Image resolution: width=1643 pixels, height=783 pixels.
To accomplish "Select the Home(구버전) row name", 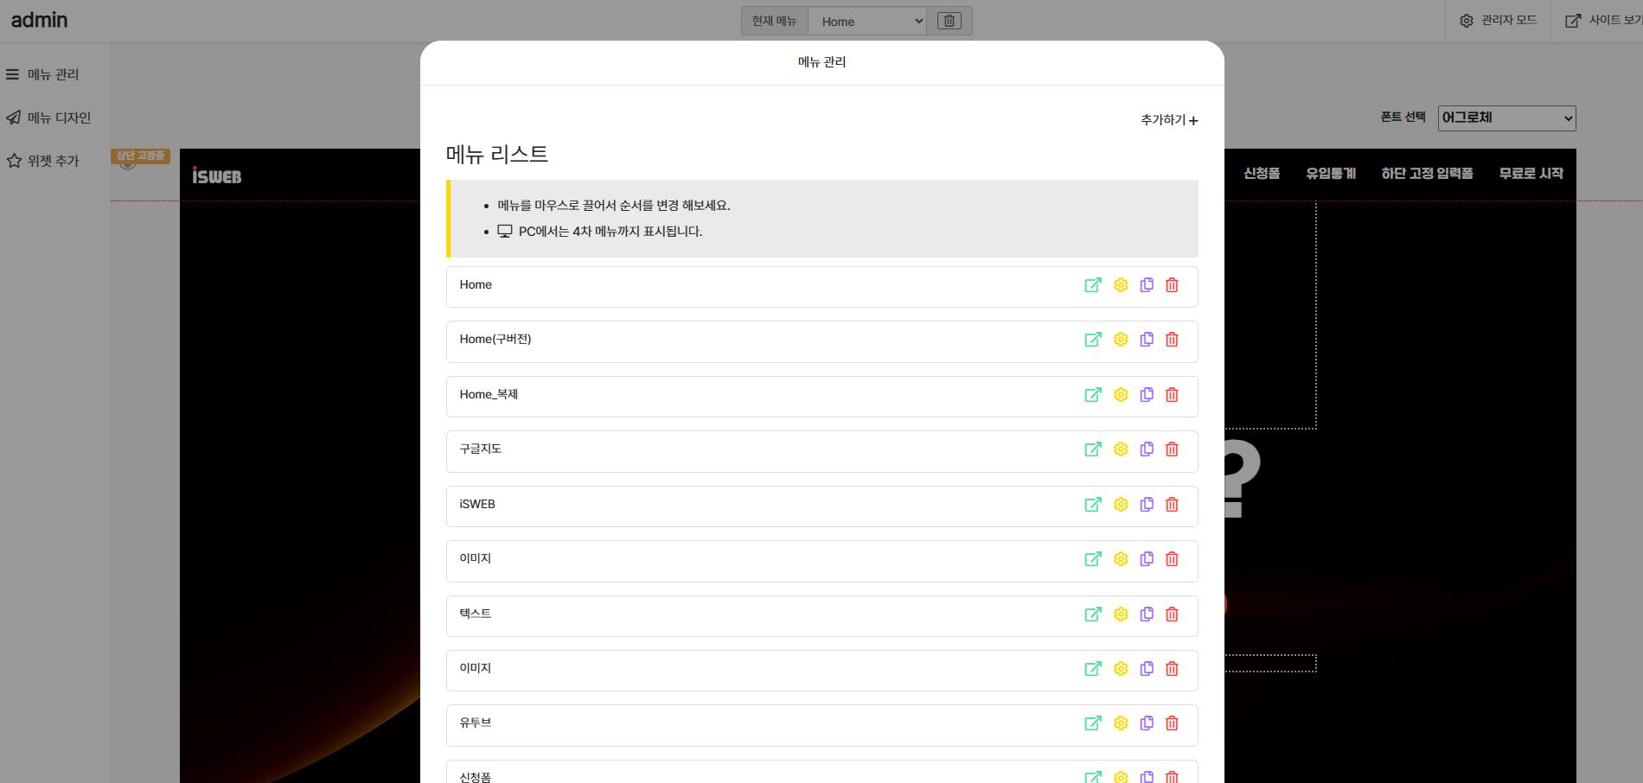I will point(495,340).
